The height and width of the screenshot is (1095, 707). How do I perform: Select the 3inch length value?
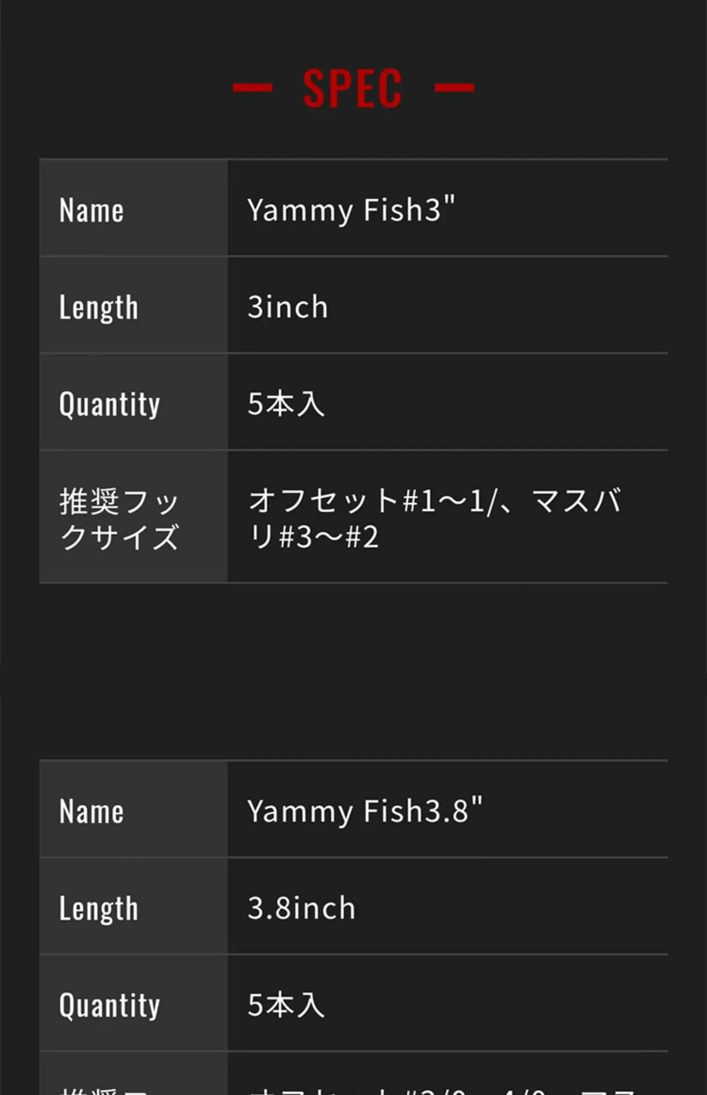coord(288,307)
